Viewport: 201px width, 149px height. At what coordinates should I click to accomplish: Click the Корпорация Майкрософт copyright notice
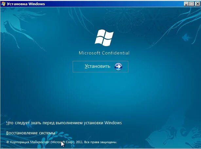[62, 142]
